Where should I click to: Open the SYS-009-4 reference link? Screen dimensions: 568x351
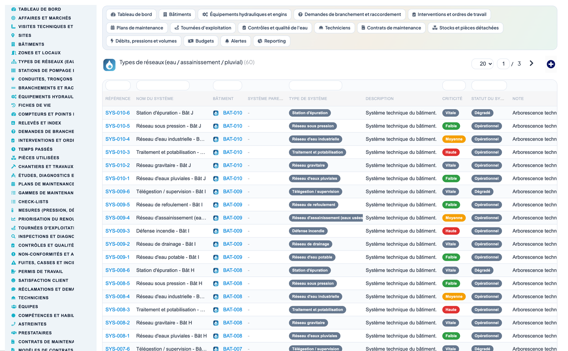point(118,218)
